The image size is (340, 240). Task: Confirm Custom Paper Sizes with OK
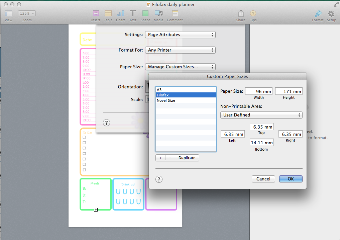291,179
